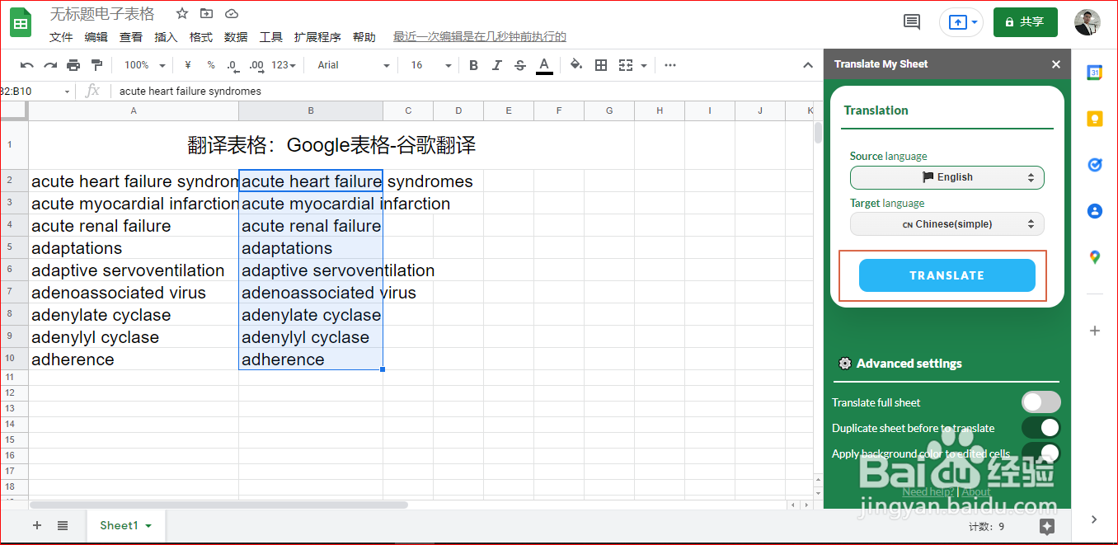Format as currency yen
Image resolution: width=1118 pixels, height=545 pixels.
pyautogui.click(x=188, y=65)
